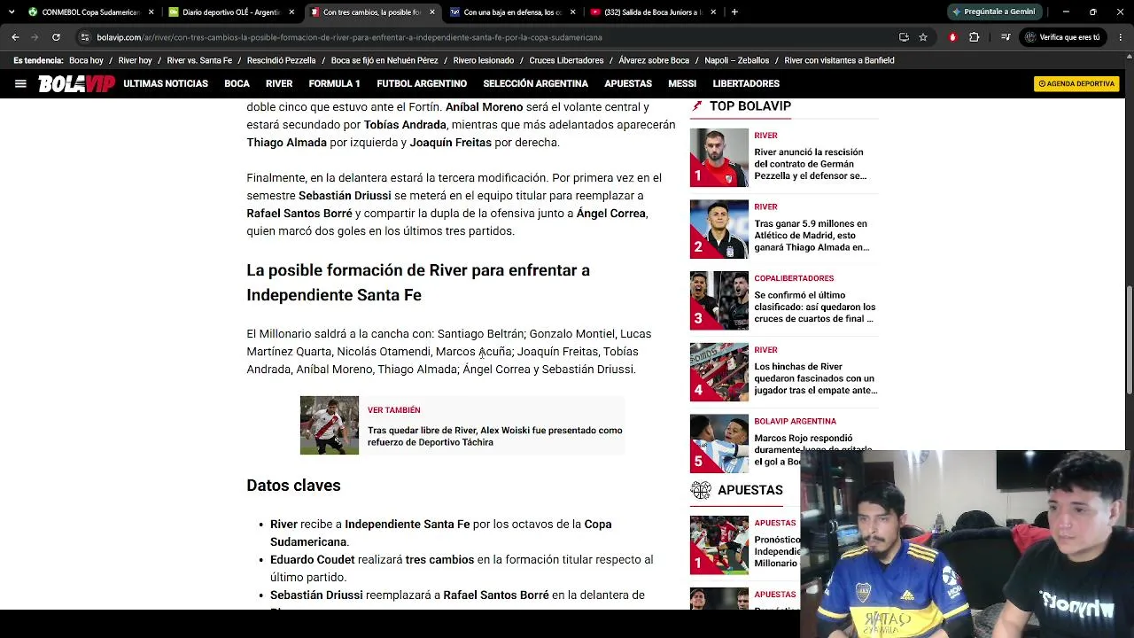The width and height of the screenshot is (1134, 638).
Task: Open Boca se fijó en Nehuén Pérez link
Action: point(384,60)
